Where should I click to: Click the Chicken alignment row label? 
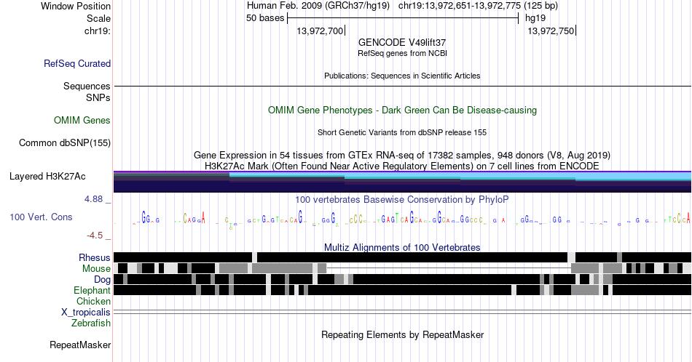click(x=93, y=301)
